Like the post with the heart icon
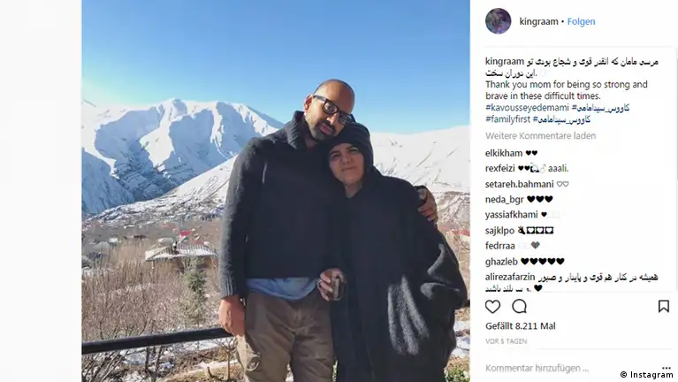This screenshot has height=382, width=678. [x=492, y=306]
